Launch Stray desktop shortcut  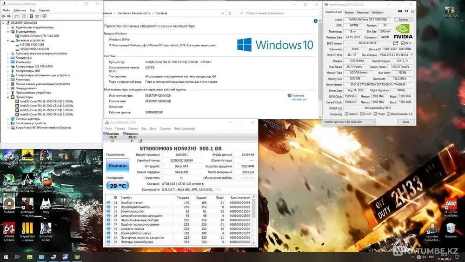pyautogui.click(x=46, y=206)
